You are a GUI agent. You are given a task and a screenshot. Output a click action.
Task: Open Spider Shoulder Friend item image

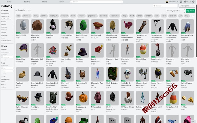187,74
